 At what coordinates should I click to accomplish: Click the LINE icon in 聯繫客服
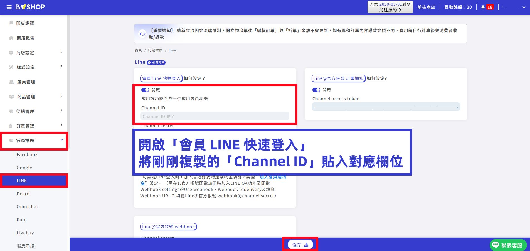496,245
